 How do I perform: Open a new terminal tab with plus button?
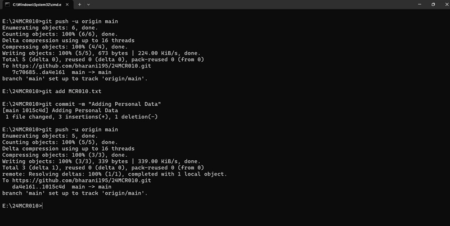[79, 4]
